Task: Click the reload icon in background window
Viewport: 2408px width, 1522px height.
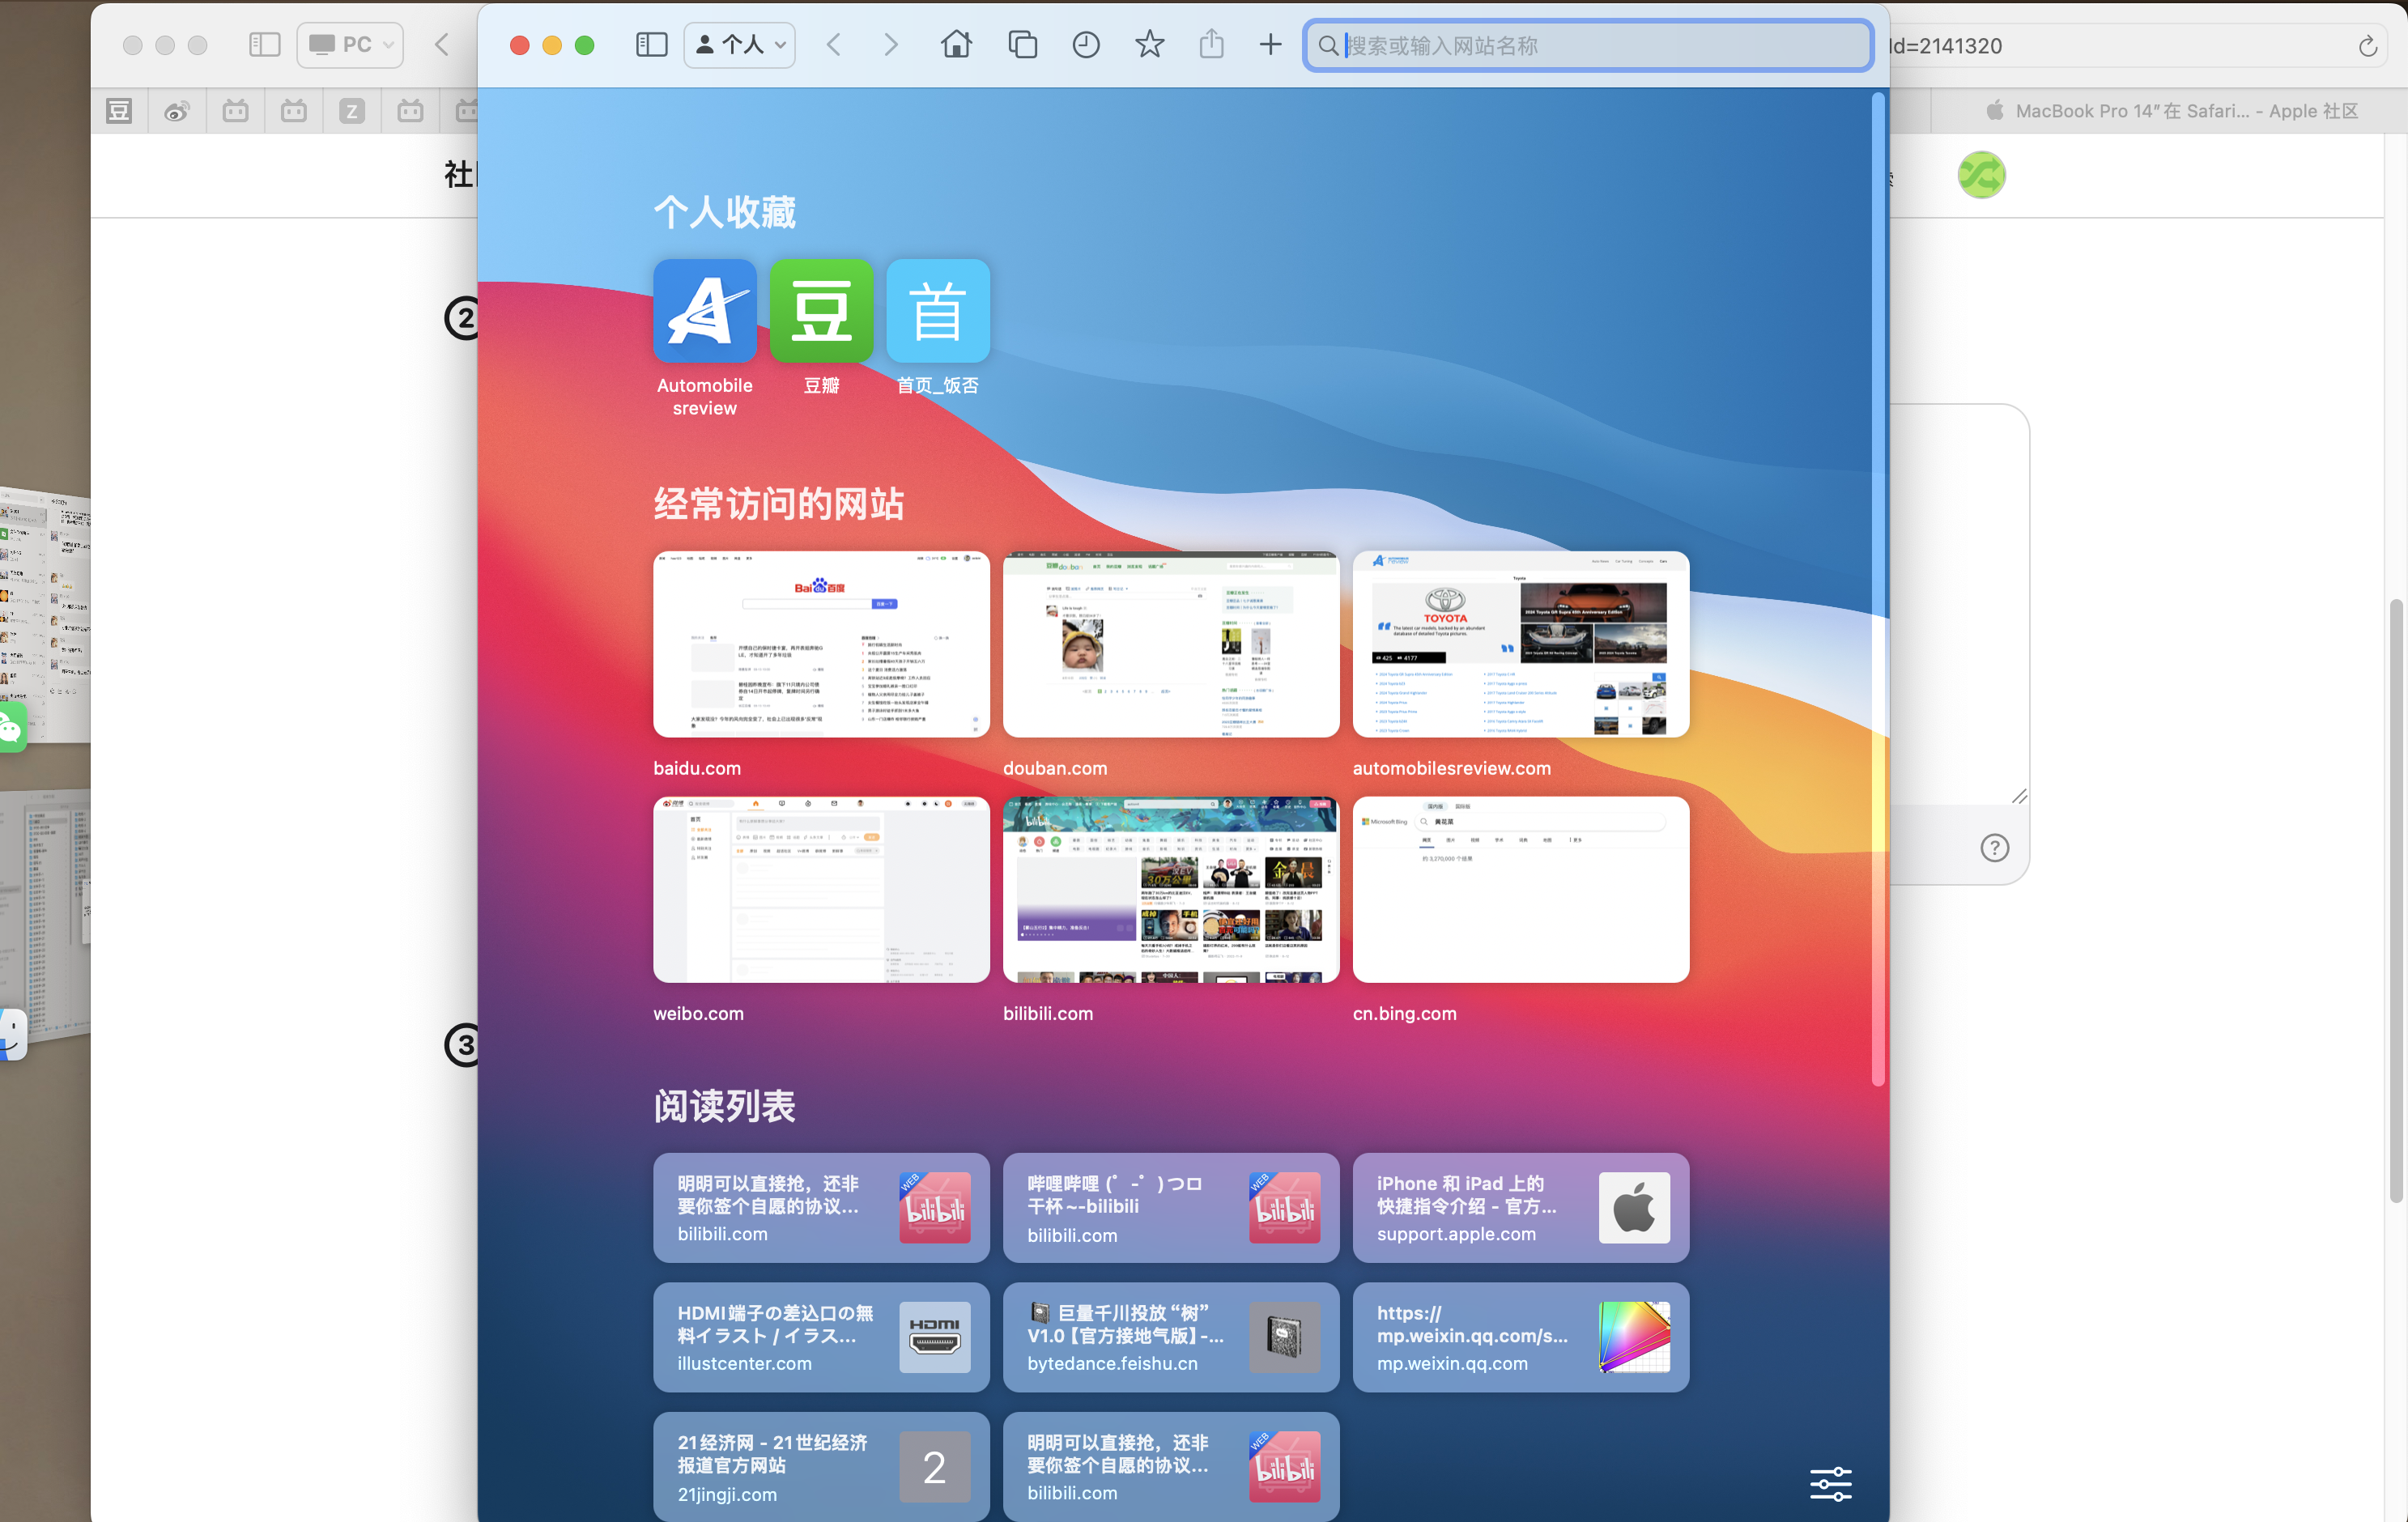Action: pos(2367,46)
